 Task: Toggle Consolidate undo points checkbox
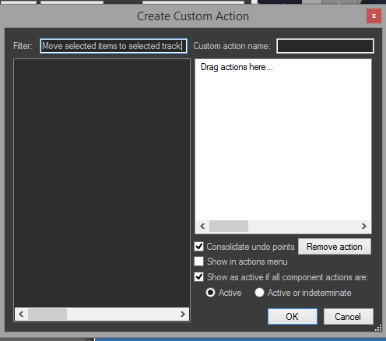pyautogui.click(x=199, y=246)
